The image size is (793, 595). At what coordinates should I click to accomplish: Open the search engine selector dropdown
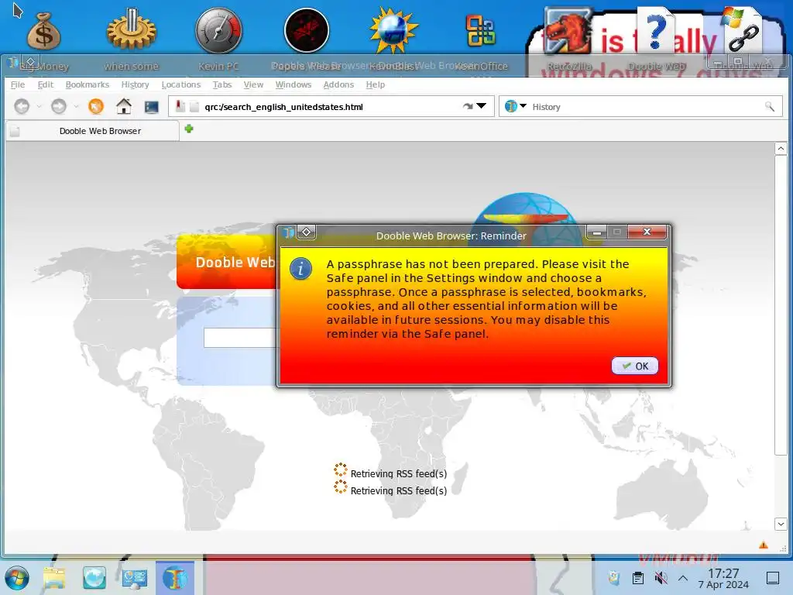pos(523,105)
